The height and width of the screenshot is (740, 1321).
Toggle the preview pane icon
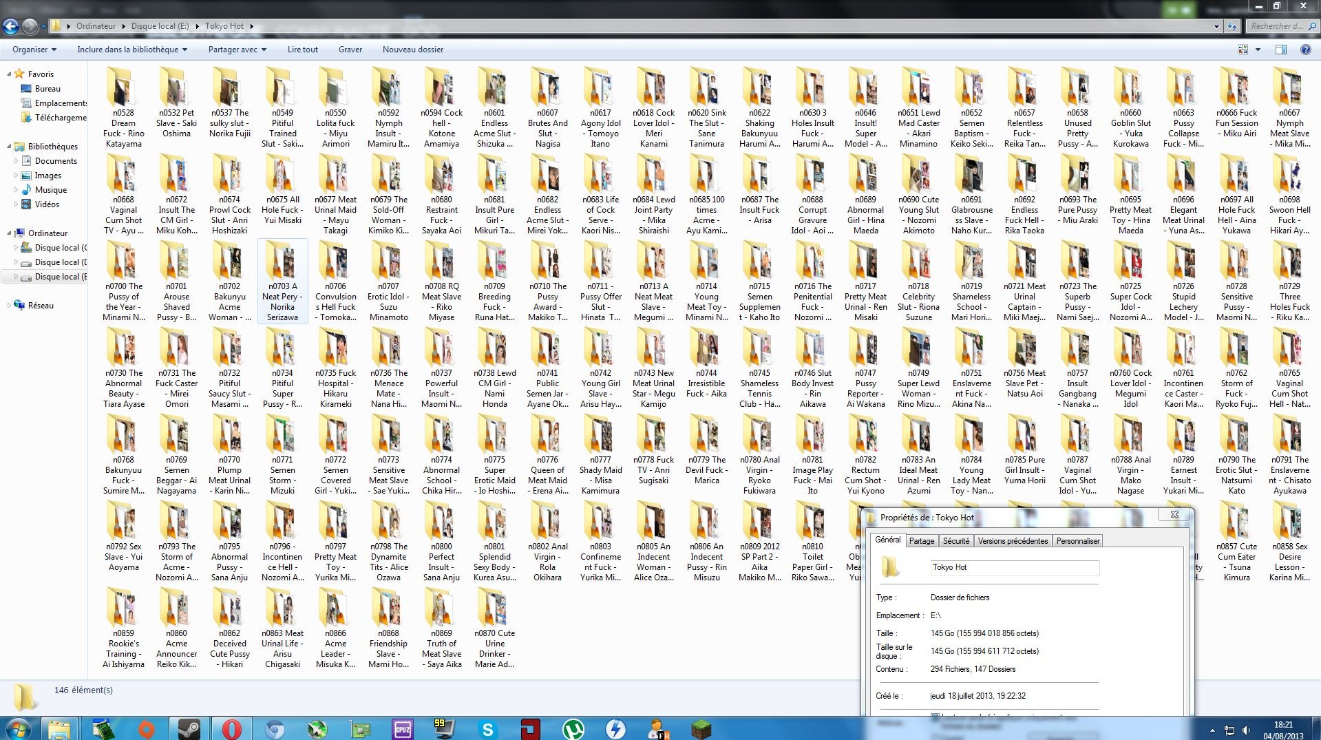1280,50
